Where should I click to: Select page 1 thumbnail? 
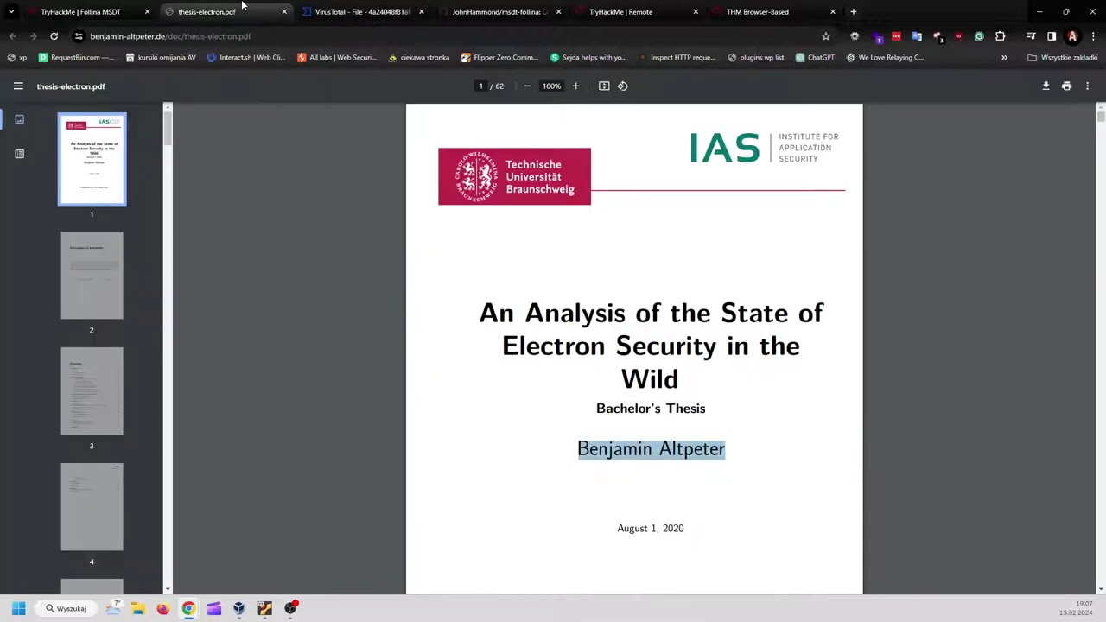click(92, 160)
